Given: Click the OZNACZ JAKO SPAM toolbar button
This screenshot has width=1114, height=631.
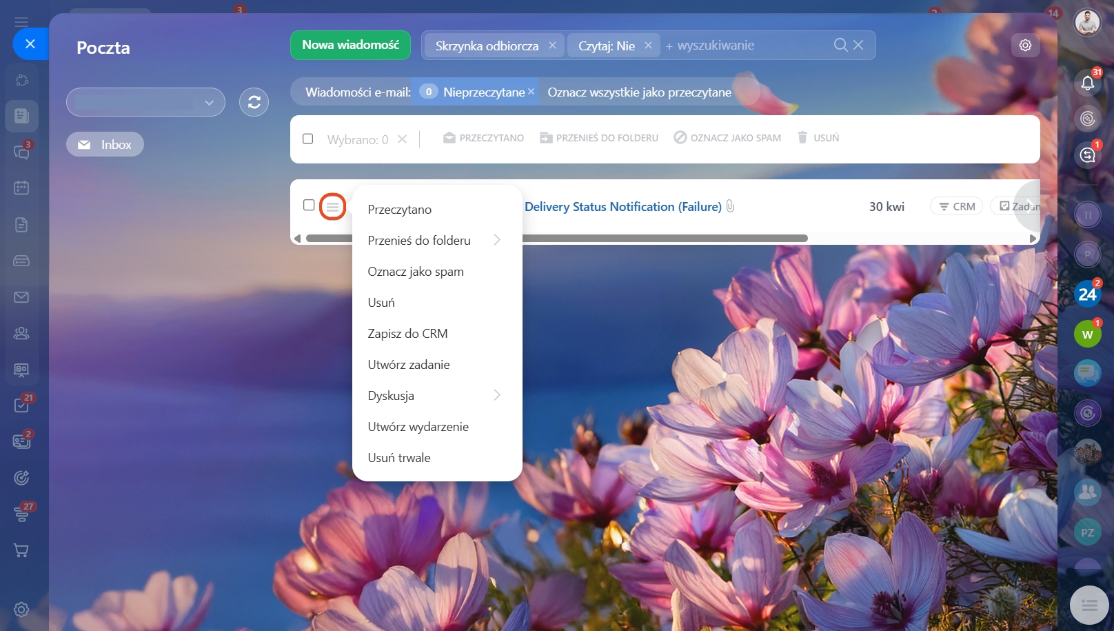Looking at the screenshot, I should pos(727,138).
